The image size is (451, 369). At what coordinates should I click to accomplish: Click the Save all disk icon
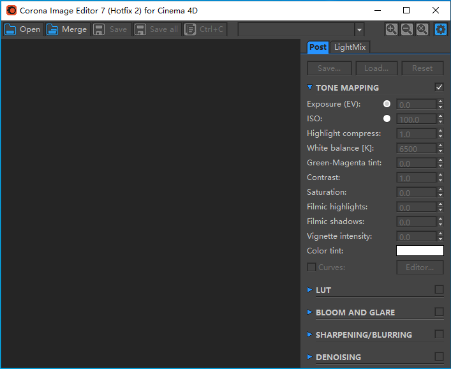140,29
